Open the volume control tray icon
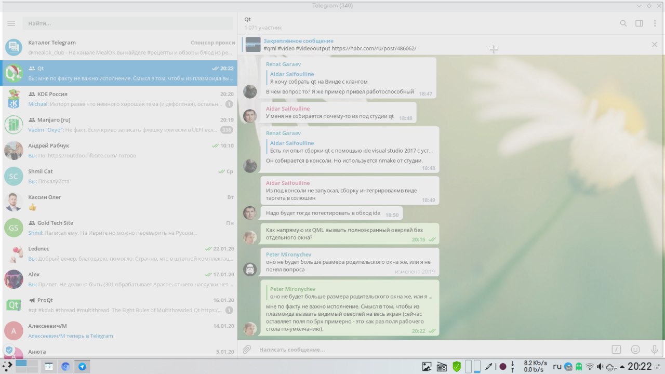This screenshot has width=665, height=374. [x=600, y=366]
